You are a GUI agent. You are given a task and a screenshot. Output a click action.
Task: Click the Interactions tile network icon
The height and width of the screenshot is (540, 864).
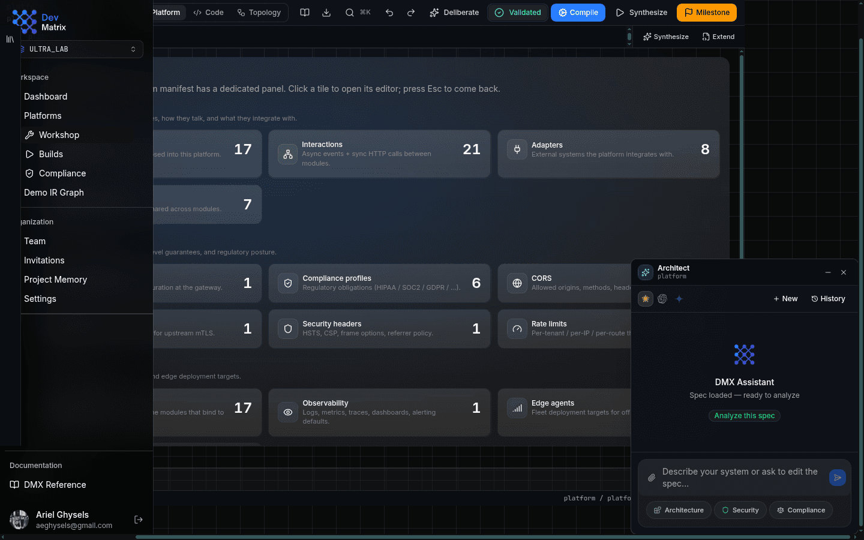[288, 154]
